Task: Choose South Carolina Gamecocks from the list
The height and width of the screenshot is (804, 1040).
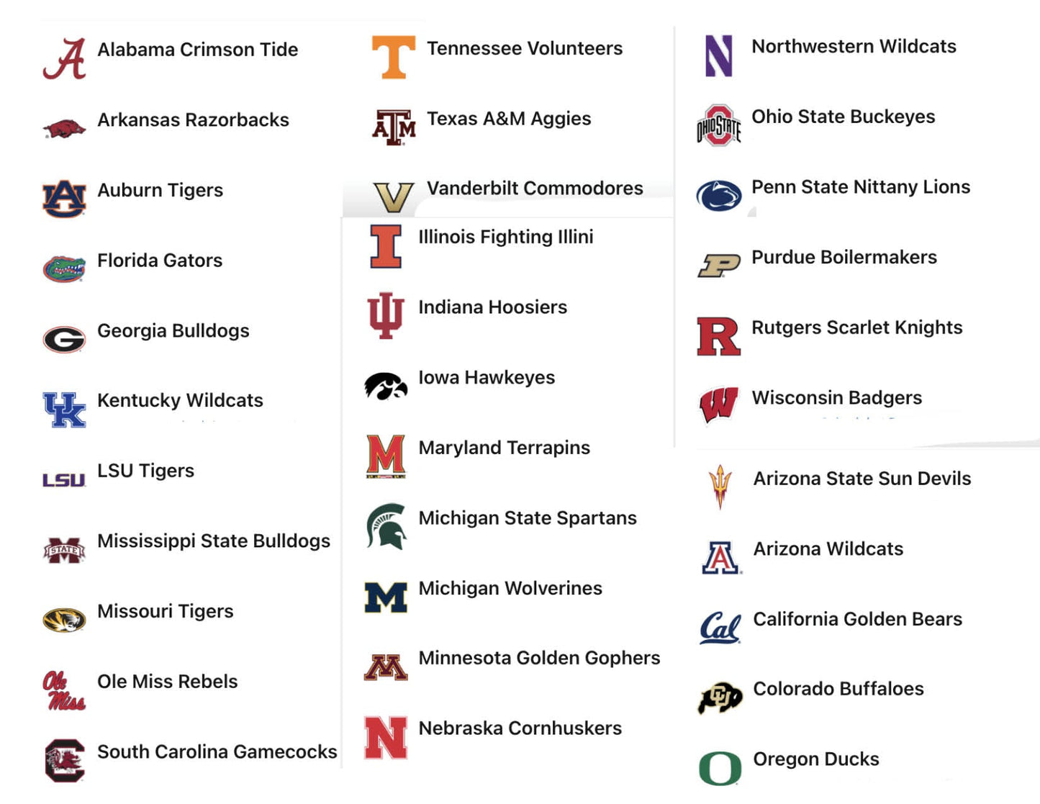Action: [x=217, y=752]
